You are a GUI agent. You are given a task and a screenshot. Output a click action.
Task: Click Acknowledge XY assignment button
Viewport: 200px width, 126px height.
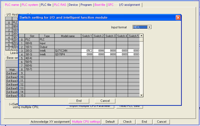[50, 122]
